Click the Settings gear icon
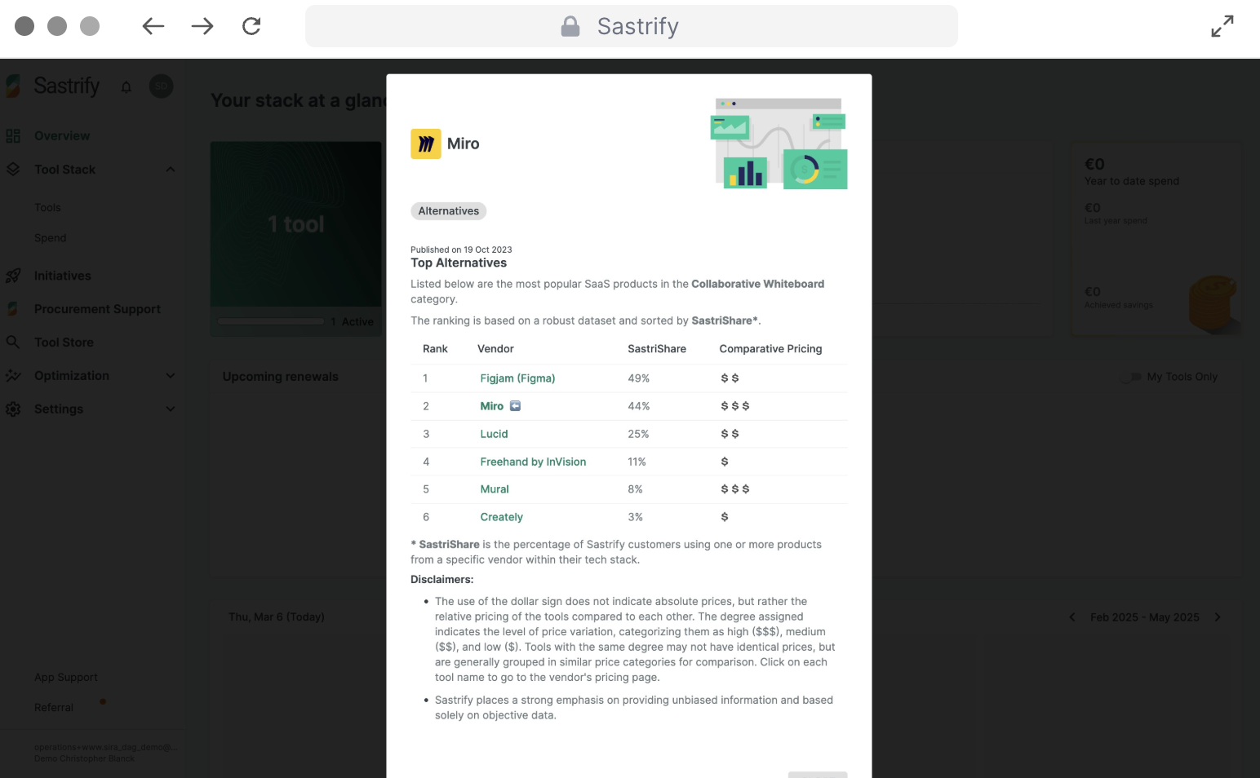Image resolution: width=1260 pixels, height=778 pixels. pos(13,409)
